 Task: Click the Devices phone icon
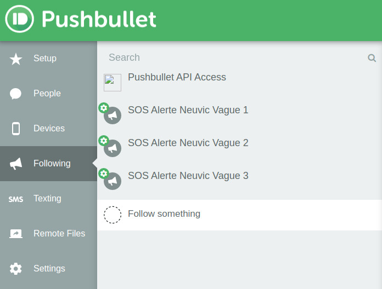coord(16,129)
